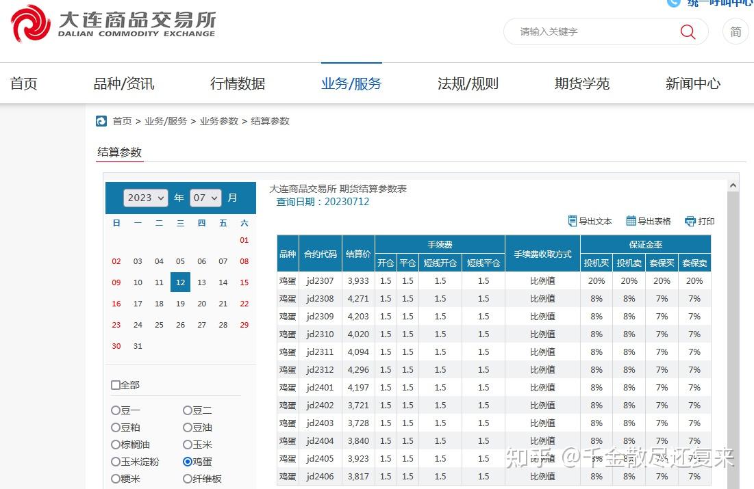Click the 简 simplified Chinese icon
This screenshot has width=754, height=489.
(735, 31)
